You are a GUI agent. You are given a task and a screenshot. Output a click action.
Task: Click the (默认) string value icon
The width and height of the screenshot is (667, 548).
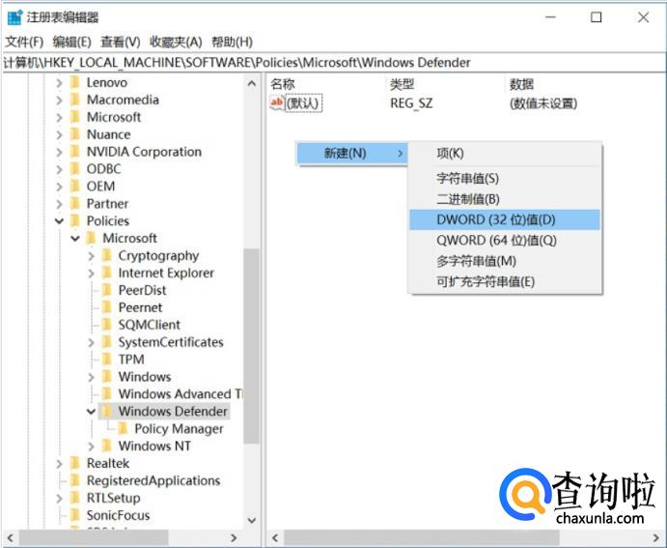click(277, 102)
